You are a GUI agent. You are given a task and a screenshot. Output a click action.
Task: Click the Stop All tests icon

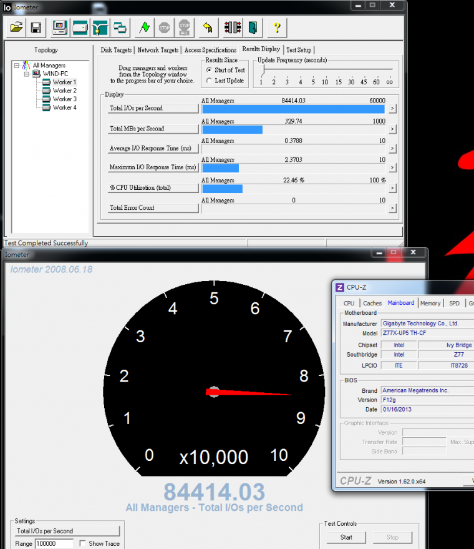coord(184,27)
